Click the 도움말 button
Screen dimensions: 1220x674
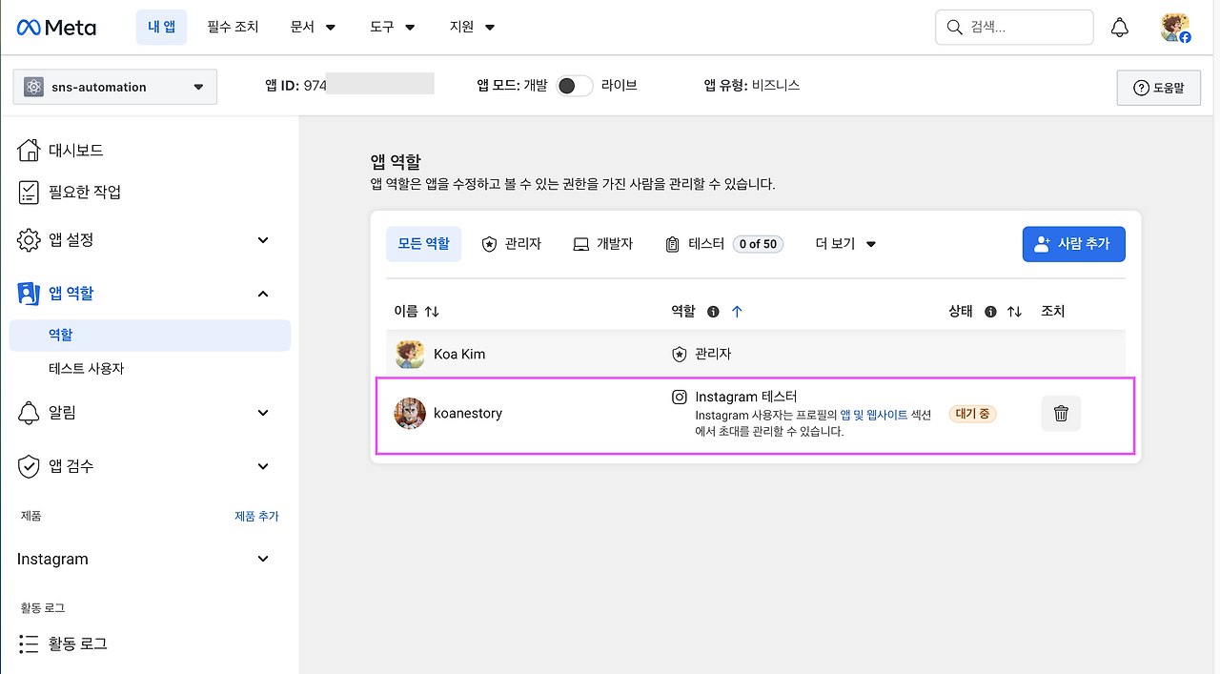click(x=1158, y=88)
